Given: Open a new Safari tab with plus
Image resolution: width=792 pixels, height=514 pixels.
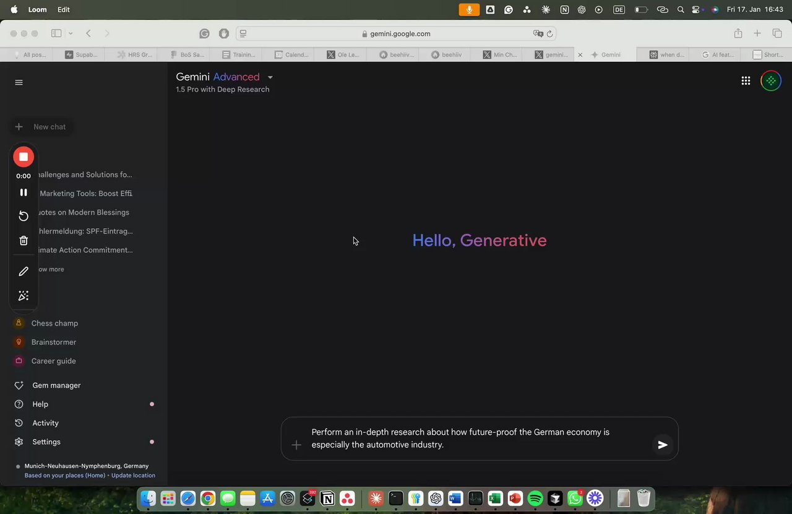Looking at the screenshot, I should point(757,33).
